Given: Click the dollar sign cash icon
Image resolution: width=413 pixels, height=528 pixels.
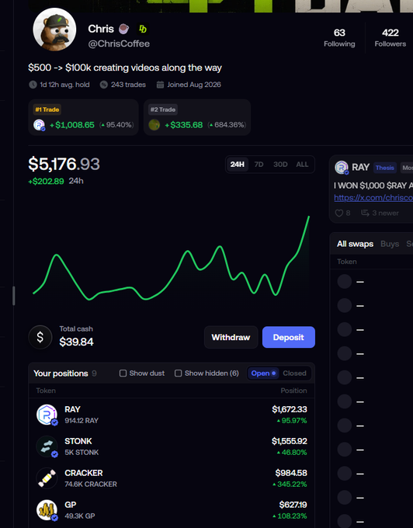Looking at the screenshot, I should pyautogui.click(x=40, y=337).
